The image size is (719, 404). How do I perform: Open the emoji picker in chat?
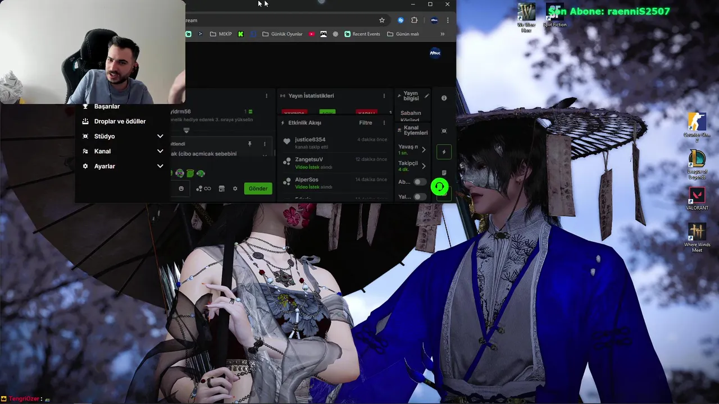click(x=181, y=189)
